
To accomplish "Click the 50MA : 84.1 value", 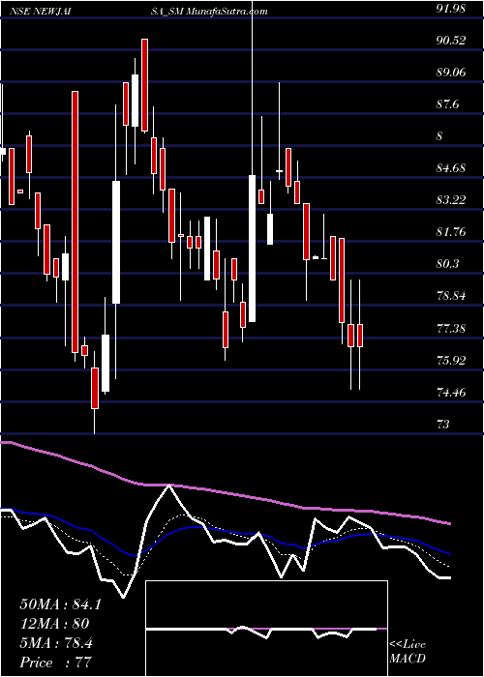I will click(x=60, y=604).
